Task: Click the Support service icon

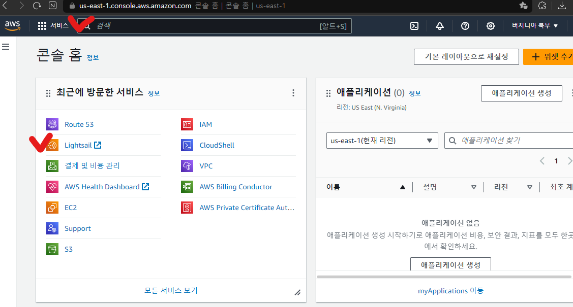Action: click(52, 228)
